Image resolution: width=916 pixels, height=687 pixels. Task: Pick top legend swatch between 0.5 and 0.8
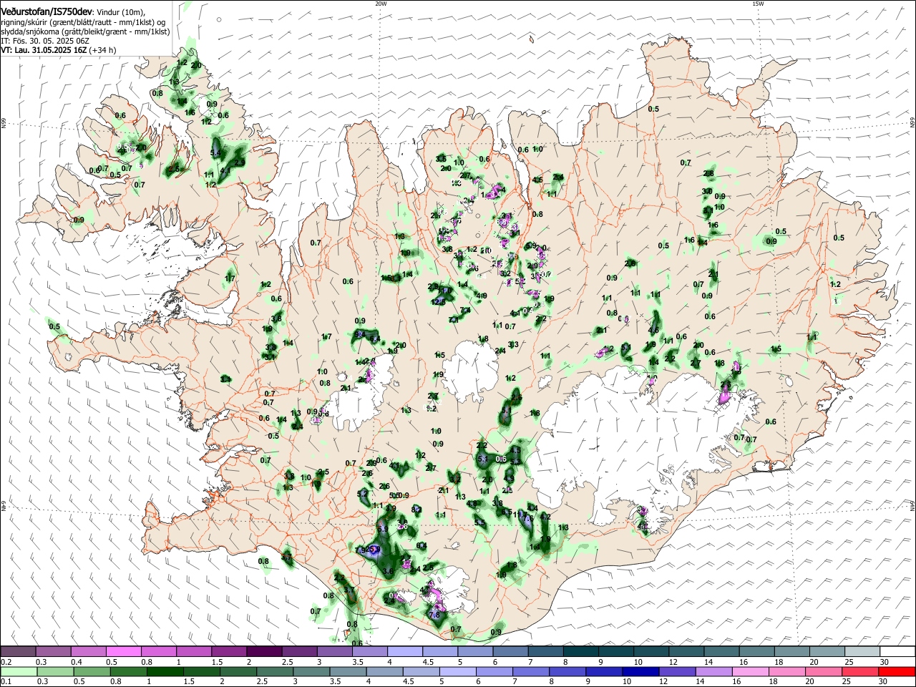(x=124, y=652)
